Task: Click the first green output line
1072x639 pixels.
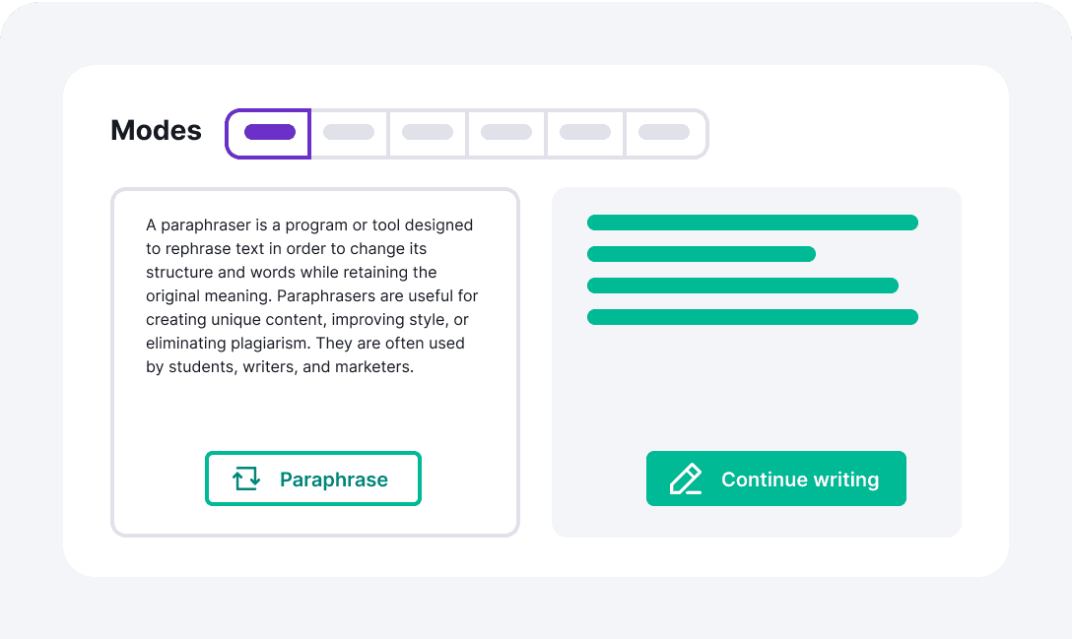Action: click(752, 223)
